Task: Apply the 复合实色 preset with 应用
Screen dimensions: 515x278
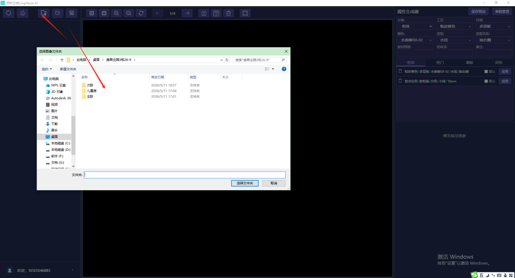Action: (505, 81)
